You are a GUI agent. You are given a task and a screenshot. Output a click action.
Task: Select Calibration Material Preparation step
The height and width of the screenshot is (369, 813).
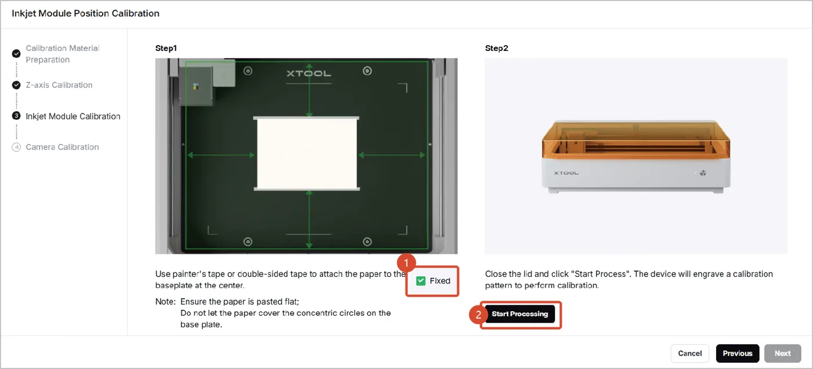point(62,54)
